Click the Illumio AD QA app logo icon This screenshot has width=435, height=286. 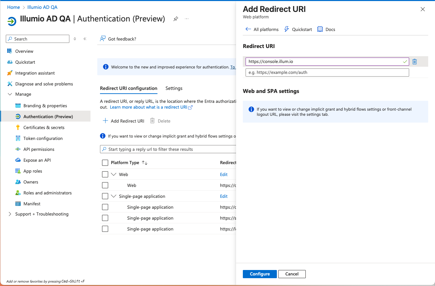pos(12,21)
